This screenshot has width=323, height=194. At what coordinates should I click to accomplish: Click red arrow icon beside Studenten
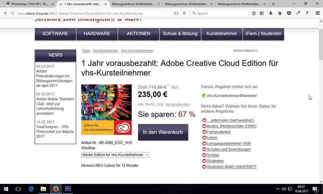click(x=204, y=161)
